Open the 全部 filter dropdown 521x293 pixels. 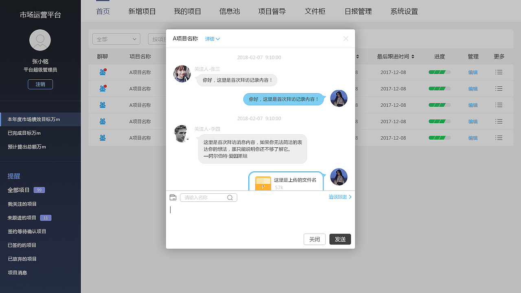coord(116,39)
